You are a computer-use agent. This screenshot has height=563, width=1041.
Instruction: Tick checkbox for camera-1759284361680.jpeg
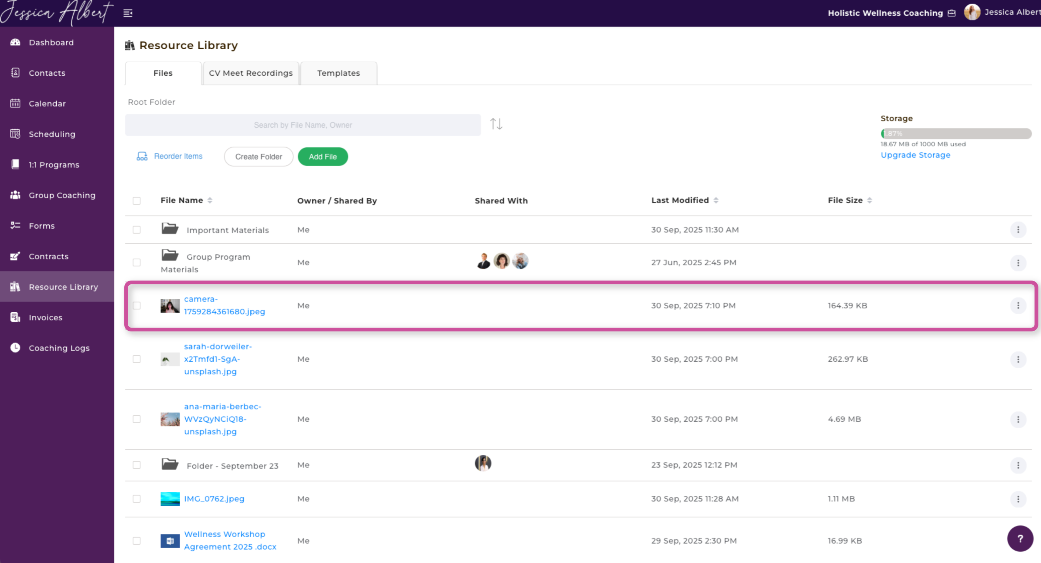[137, 305]
